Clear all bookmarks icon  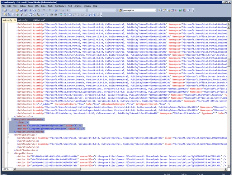tap(98, 14)
